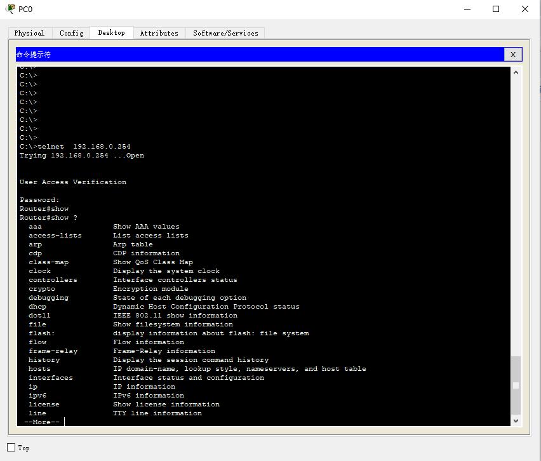Click the terminal scrollbar up arrow
Viewport: 541px width, 461px height.
click(x=516, y=72)
